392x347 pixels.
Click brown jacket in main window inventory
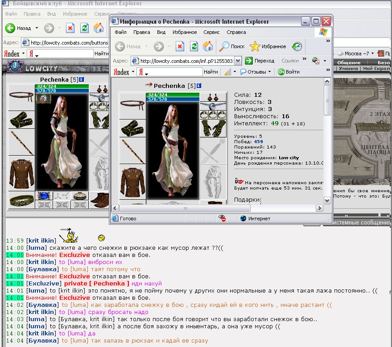pos(21,173)
